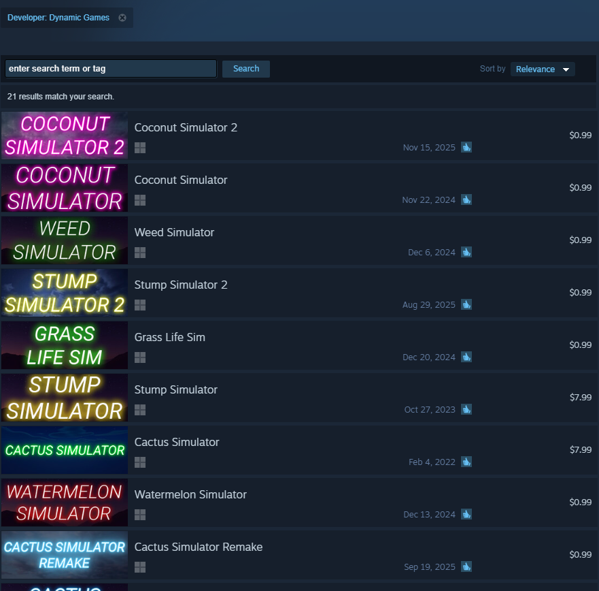
Task: Click the Aug 29, 2025 release date
Action: [x=428, y=304]
